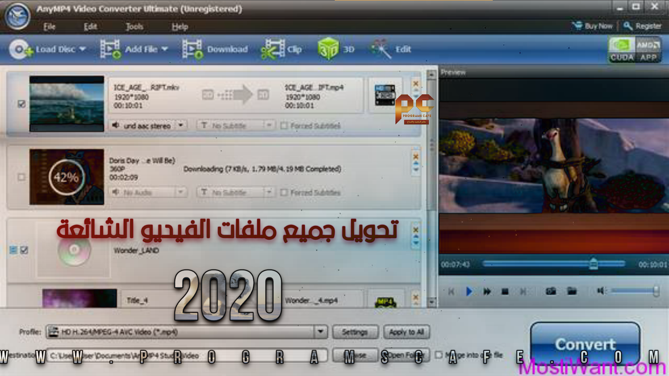The height and width of the screenshot is (376, 669).
Task: Click the Wonder_4.mp4 MP4 format icon
Action: click(385, 302)
